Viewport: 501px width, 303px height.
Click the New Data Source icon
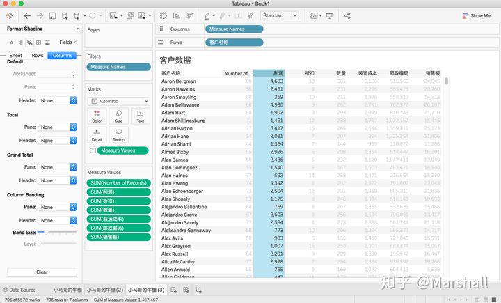pos(65,16)
